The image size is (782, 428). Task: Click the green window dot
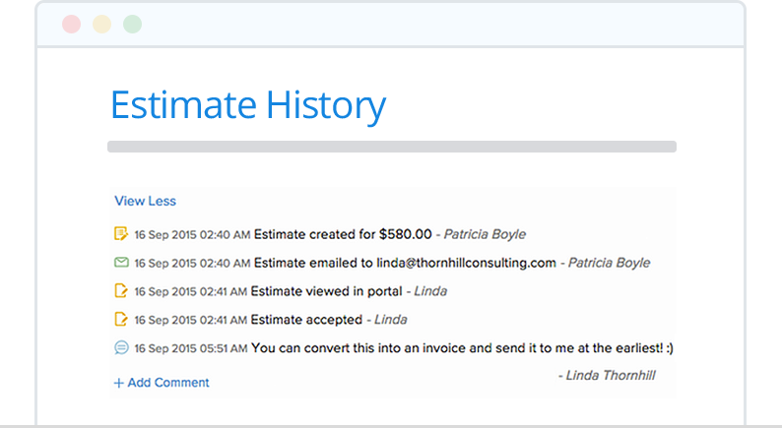point(132,24)
